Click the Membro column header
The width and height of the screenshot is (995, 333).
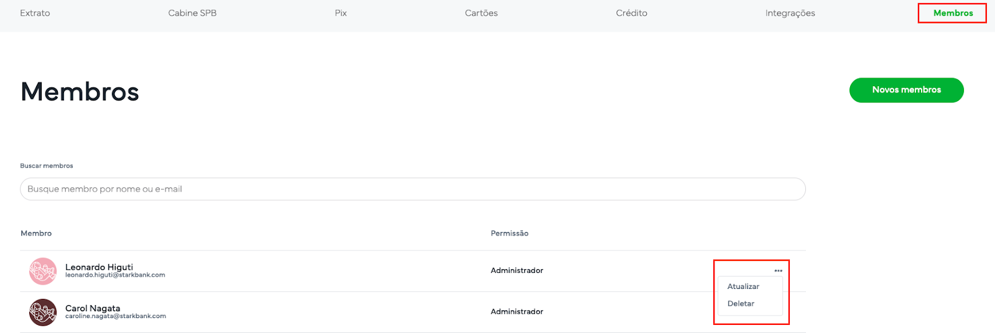(36, 234)
